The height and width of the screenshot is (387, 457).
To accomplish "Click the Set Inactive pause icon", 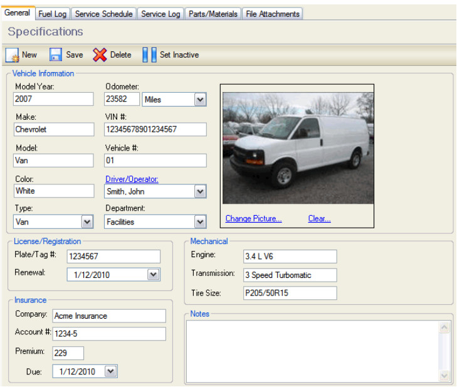I will point(150,55).
